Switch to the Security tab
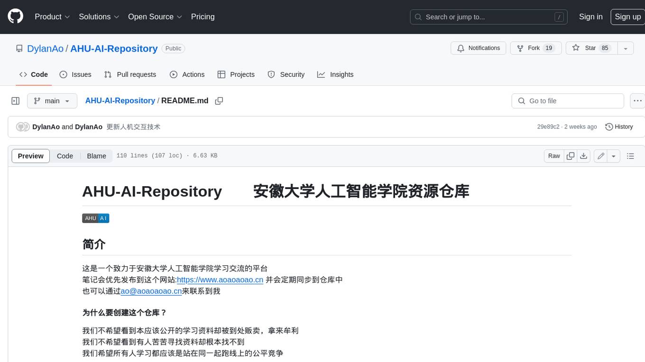 tap(286, 74)
